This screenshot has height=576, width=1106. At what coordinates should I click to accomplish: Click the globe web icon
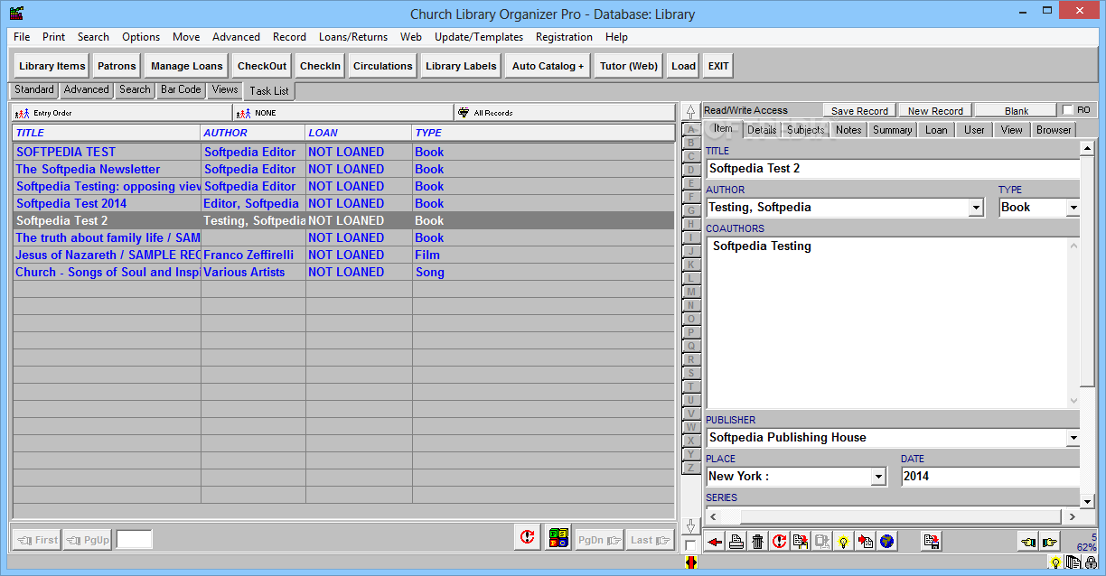pyautogui.click(x=886, y=542)
